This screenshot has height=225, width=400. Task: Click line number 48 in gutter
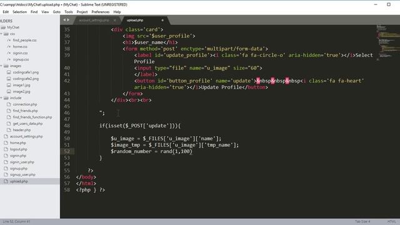[67, 126]
